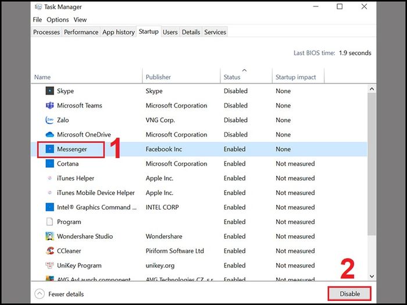The image size is (407, 305).
Task: Click the Facebook Inc publisher cell
Action: pyautogui.click(x=164, y=149)
